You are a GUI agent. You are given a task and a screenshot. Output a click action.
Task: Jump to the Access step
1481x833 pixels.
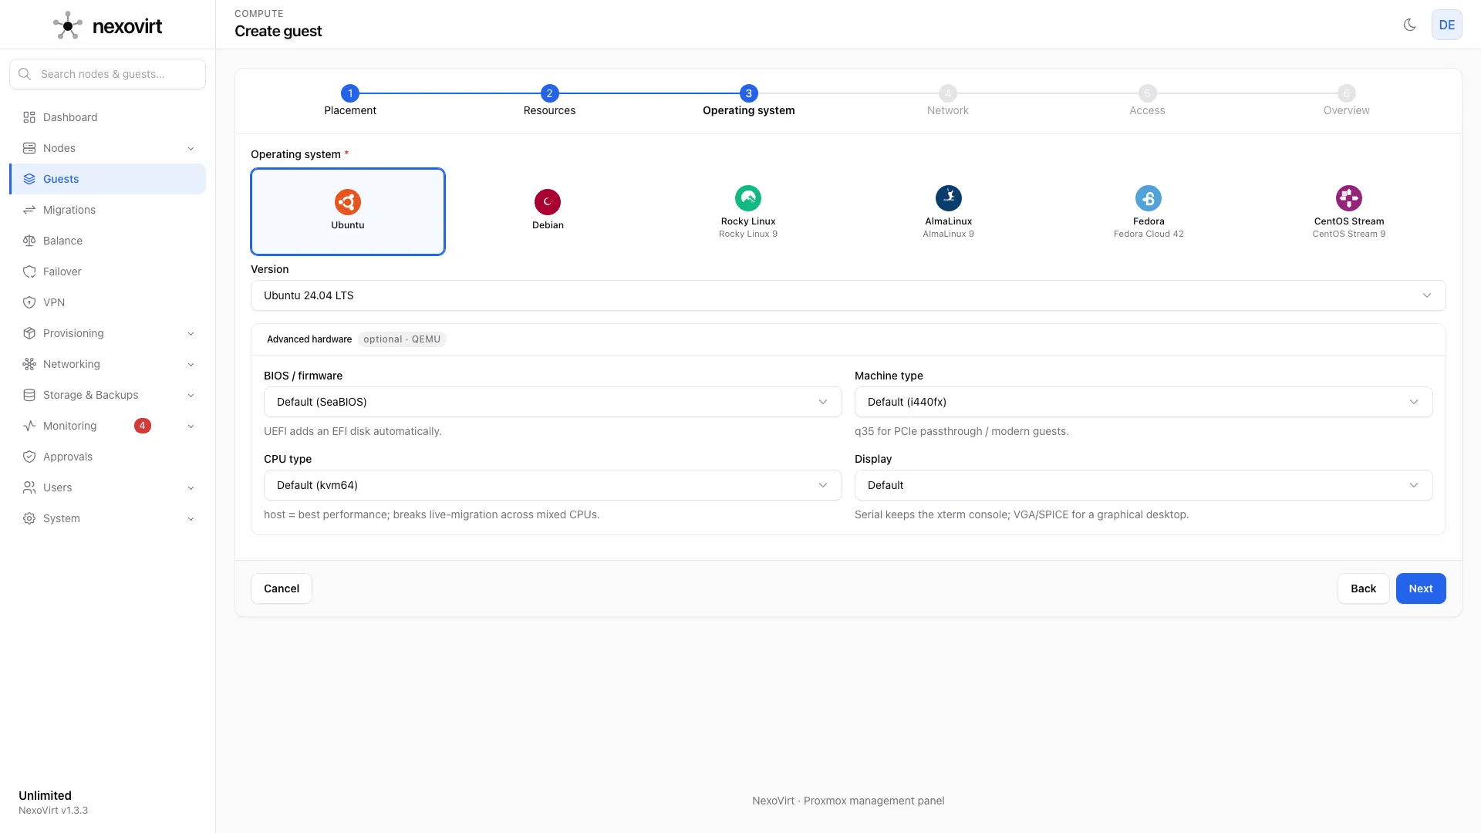pyautogui.click(x=1147, y=101)
